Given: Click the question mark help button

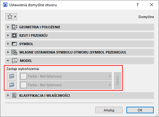Looking at the screenshot, I should click(x=138, y=5).
